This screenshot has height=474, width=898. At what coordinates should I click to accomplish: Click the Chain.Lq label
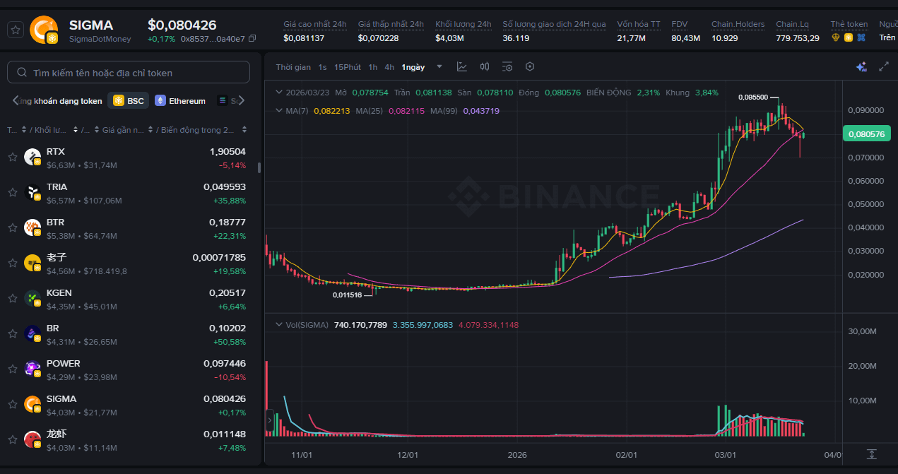click(x=792, y=24)
